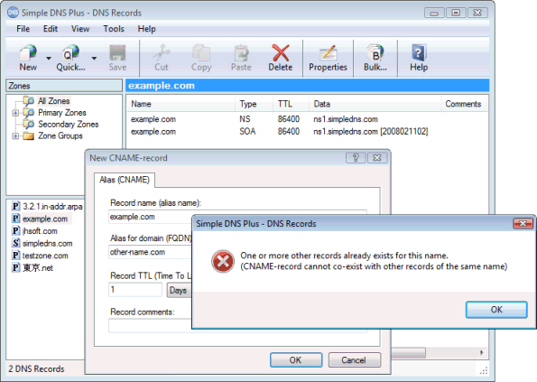Image resolution: width=537 pixels, height=382 pixels.
Task: Click the CNAME dialog question mark help icon
Action: click(356, 158)
